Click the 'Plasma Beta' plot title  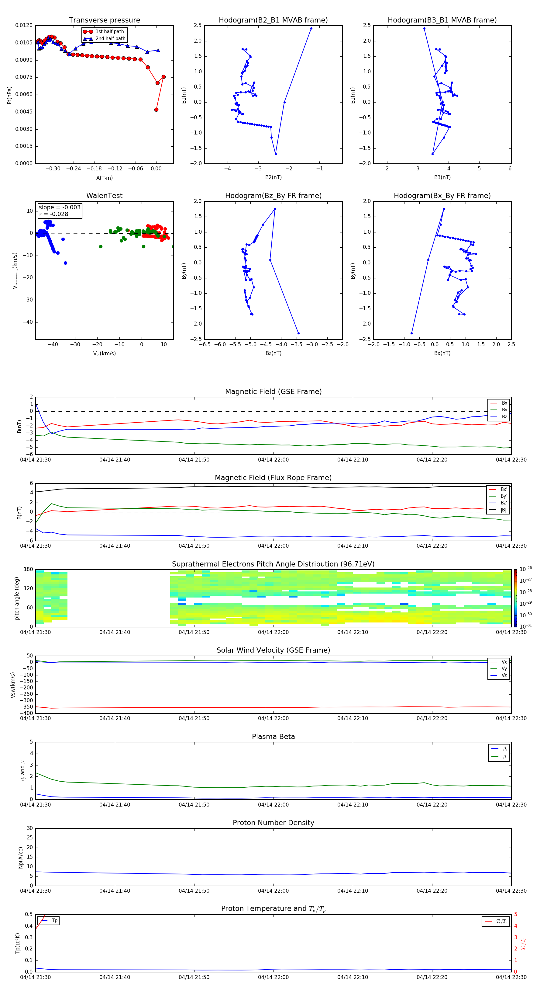pyautogui.click(x=273, y=737)
